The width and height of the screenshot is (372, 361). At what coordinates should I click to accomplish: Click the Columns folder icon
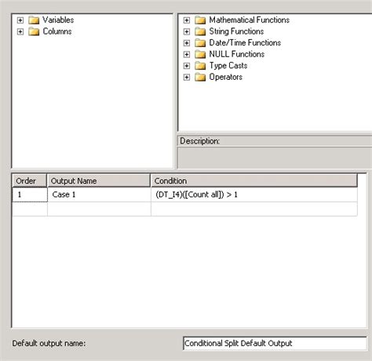[34, 31]
